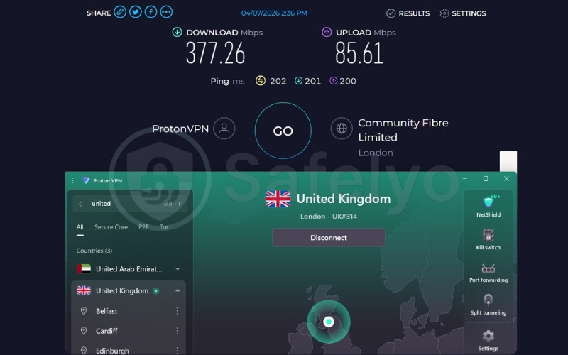Share result via Facebook icon
Image resolution: width=568 pixels, height=355 pixels.
[151, 12]
